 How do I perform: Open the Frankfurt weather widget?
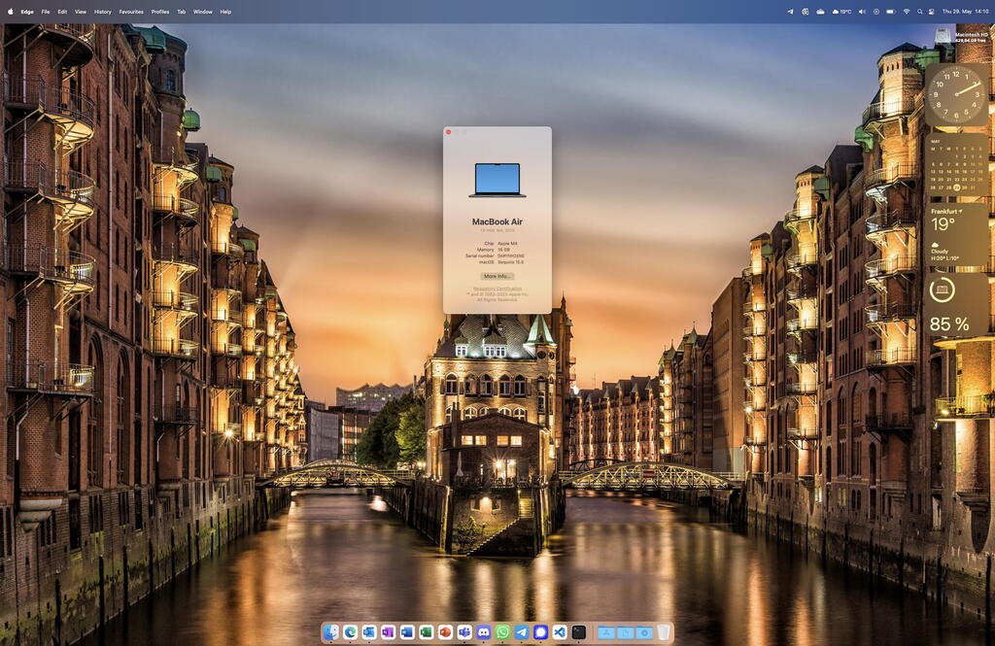click(956, 234)
